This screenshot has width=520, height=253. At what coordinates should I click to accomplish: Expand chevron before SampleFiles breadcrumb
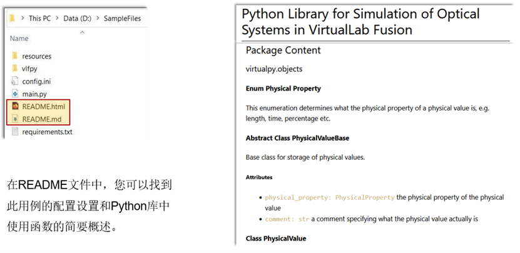tap(98, 18)
